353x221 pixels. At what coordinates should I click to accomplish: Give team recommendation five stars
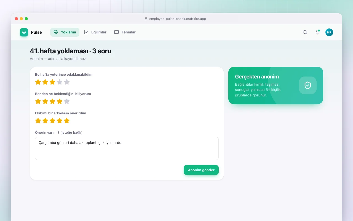[x=67, y=121]
